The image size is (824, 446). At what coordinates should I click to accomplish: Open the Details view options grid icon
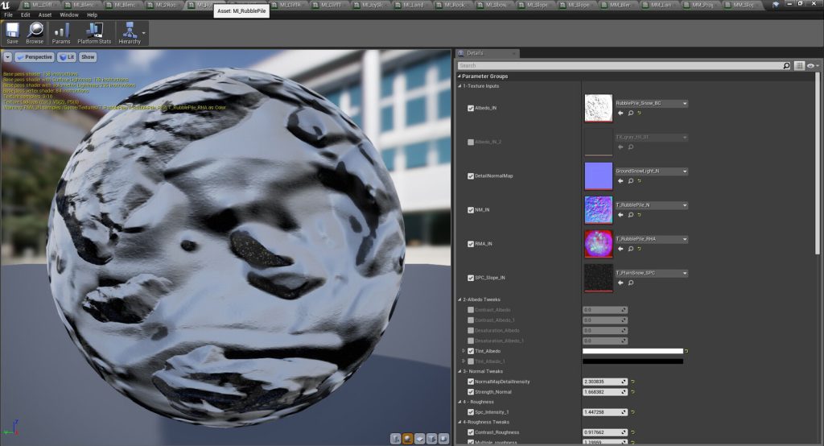(799, 65)
